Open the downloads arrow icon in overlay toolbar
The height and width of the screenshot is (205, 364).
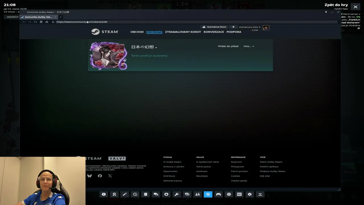point(166,194)
